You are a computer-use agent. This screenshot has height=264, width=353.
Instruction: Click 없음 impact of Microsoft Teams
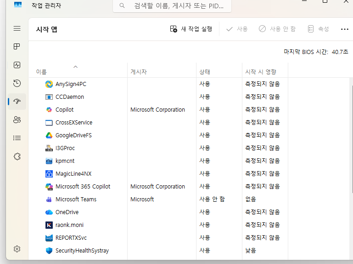251,199
